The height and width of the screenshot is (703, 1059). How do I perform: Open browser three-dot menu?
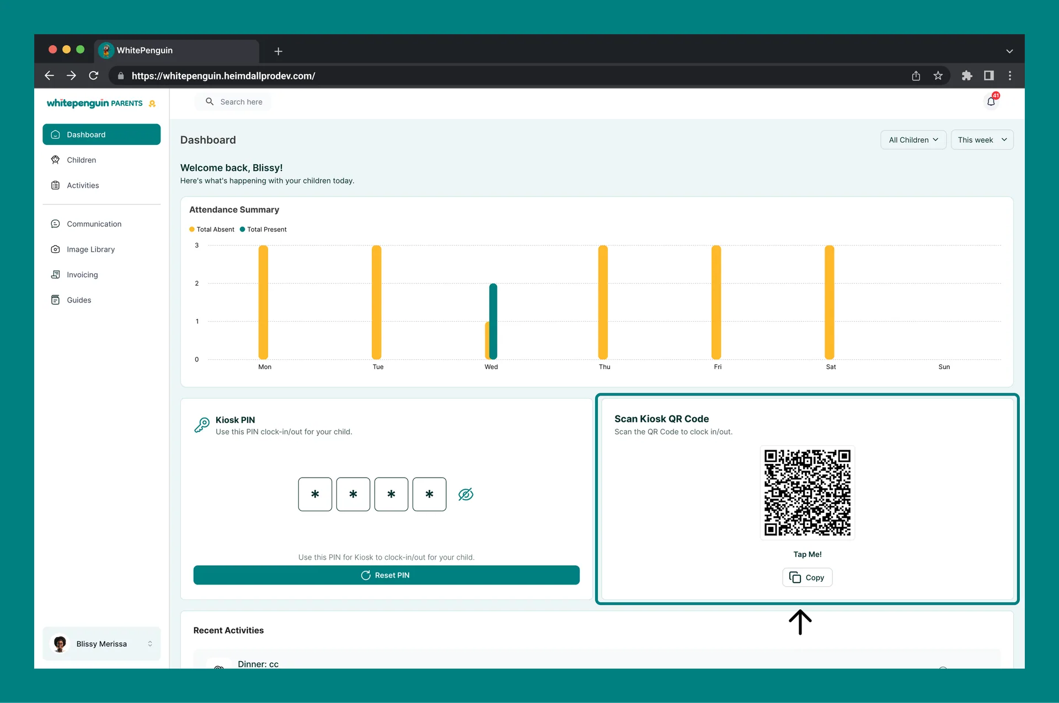(1010, 75)
